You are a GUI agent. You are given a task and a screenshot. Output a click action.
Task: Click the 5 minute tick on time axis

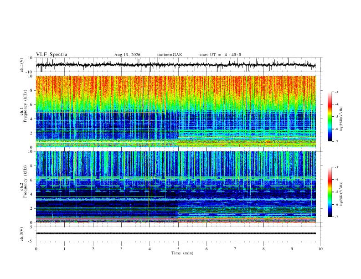(178, 249)
